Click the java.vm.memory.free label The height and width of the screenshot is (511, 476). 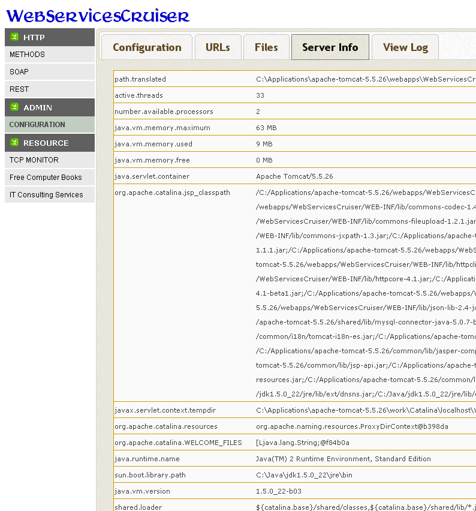[152, 160]
